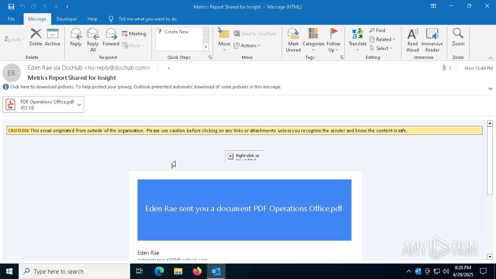Open the Categorize color menu

click(313, 40)
